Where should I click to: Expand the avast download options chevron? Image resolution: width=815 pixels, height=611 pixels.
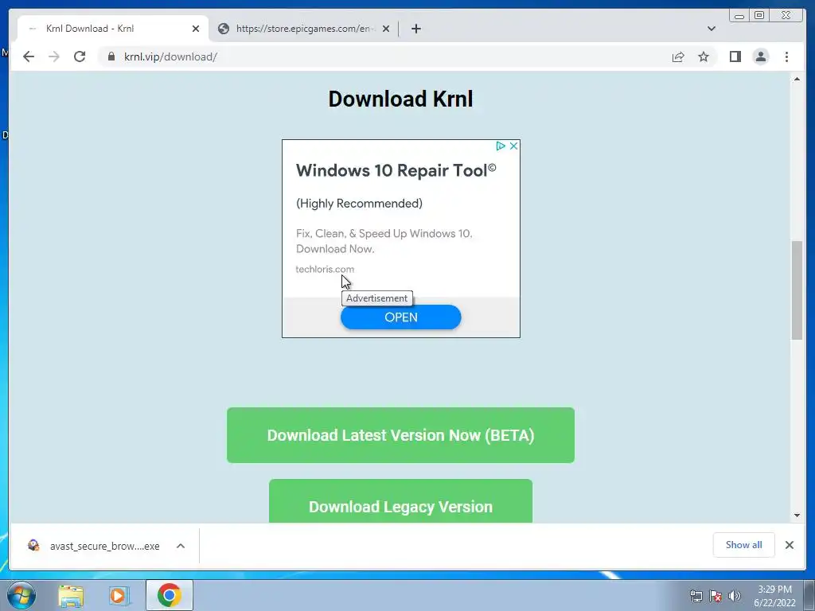tap(181, 546)
